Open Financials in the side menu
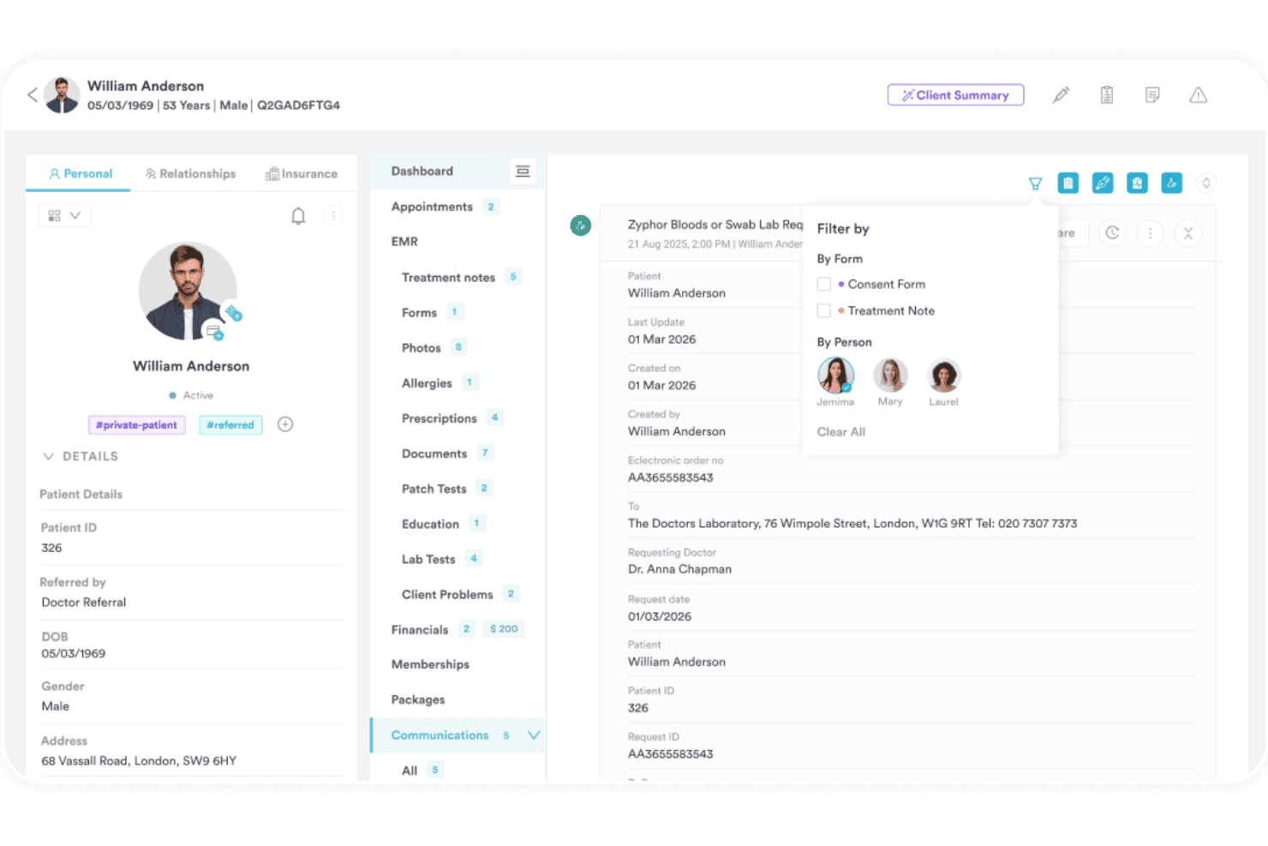The width and height of the screenshot is (1268, 846). 420,629
